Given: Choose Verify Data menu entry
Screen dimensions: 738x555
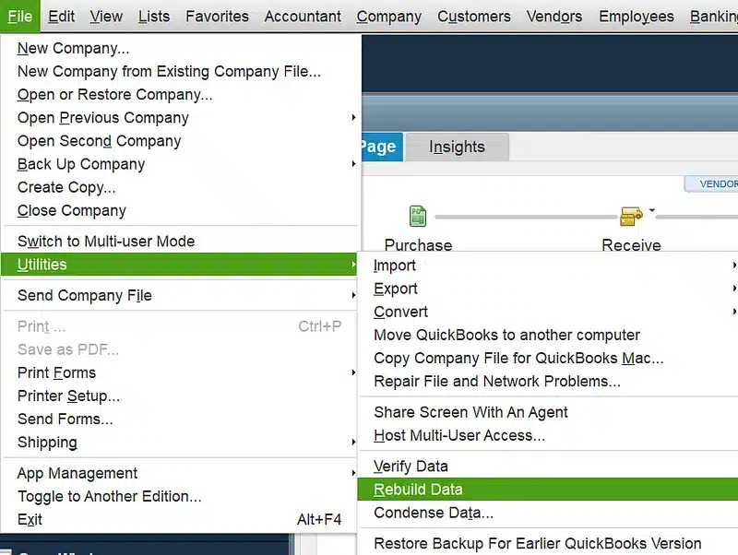Looking at the screenshot, I should tap(411, 466).
